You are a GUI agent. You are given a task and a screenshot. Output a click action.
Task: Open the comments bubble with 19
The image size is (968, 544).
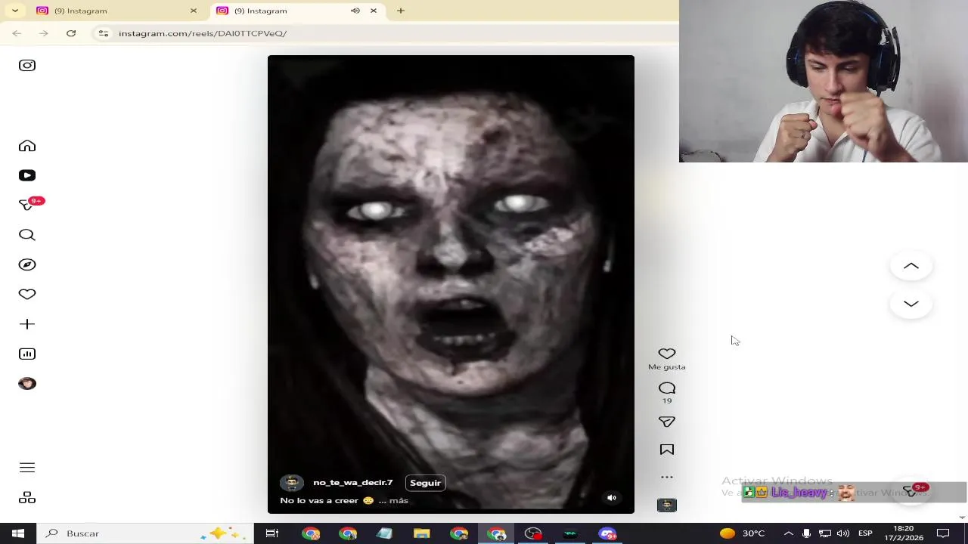tap(667, 388)
